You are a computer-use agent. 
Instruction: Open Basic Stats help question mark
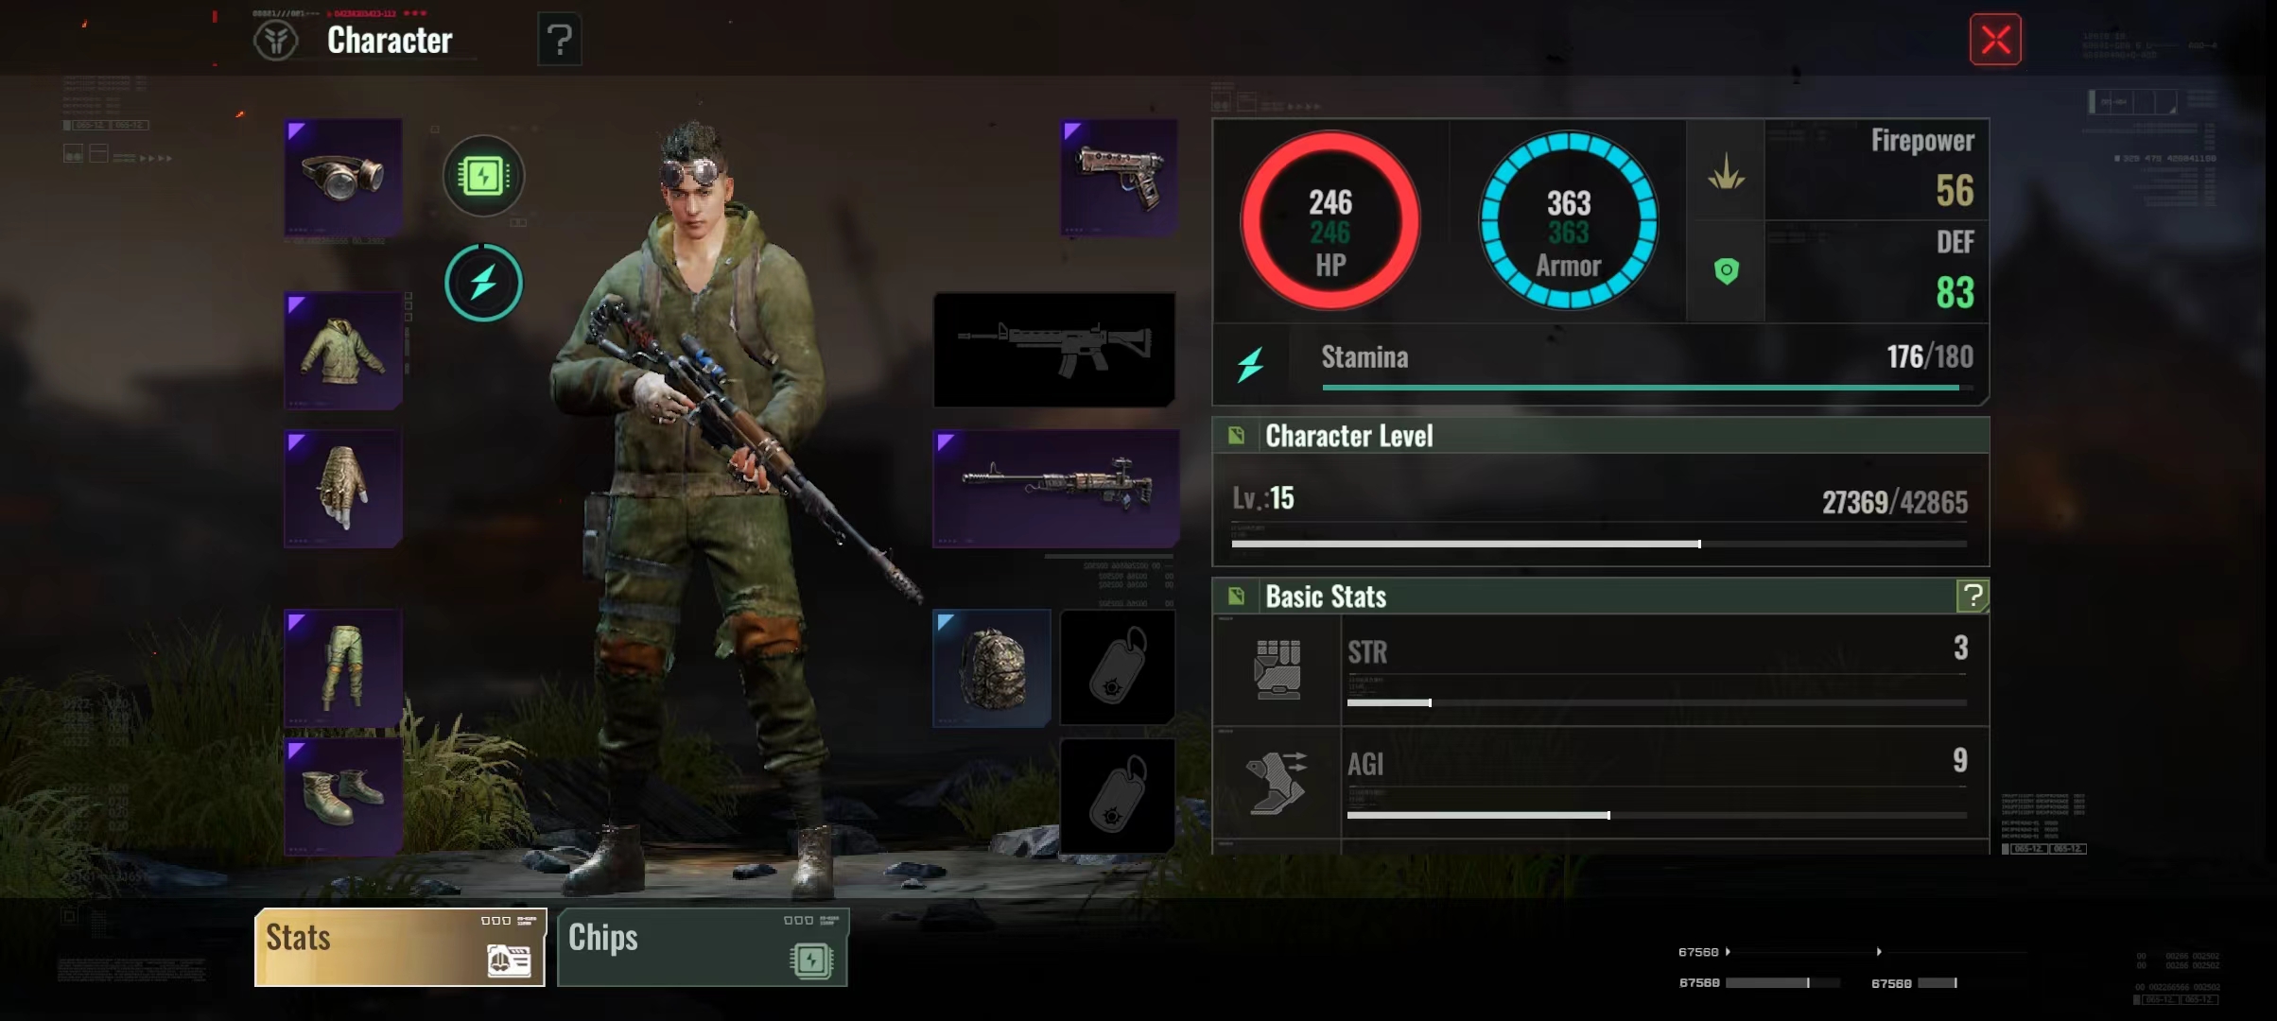click(1972, 596)
